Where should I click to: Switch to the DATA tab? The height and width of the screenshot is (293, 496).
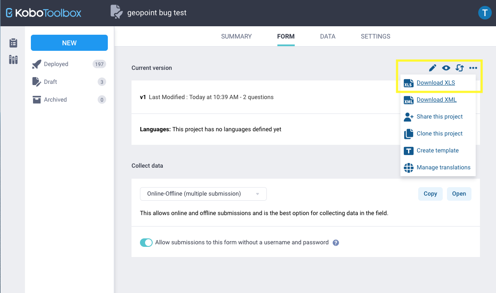[x=328, y=36]
